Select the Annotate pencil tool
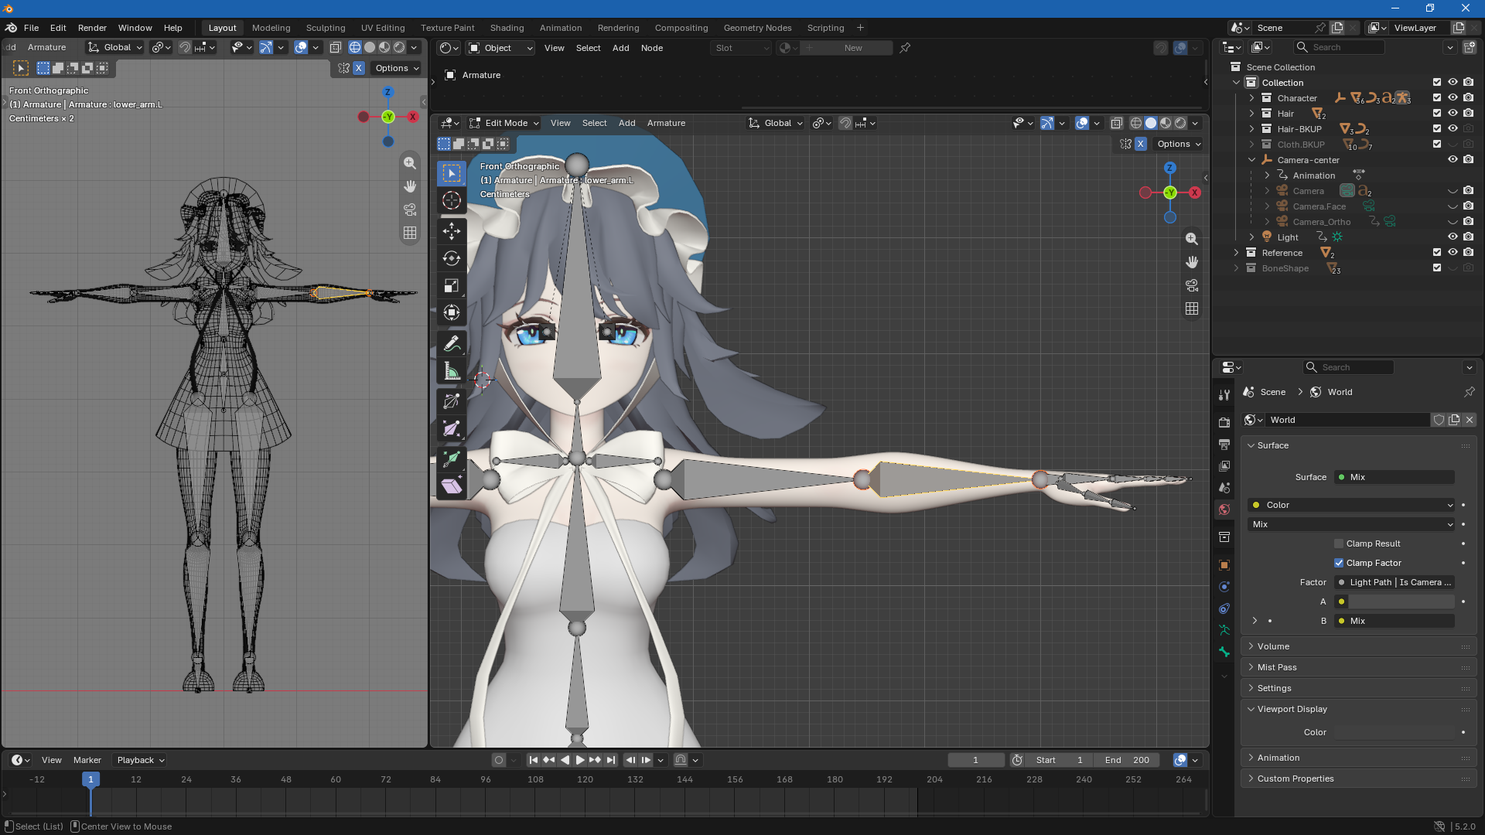The width and height of the screenshot is (1485, 835). click(452, 343)
